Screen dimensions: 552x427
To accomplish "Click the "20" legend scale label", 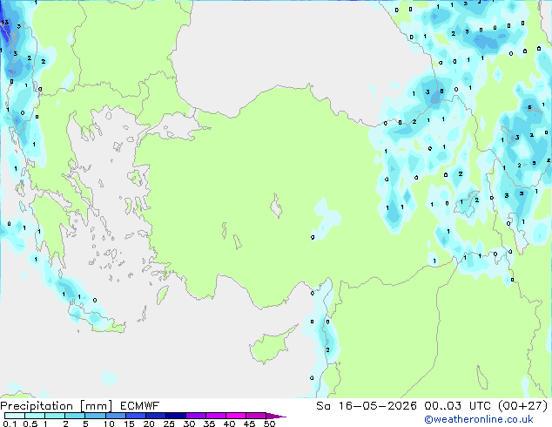I will pos(149,424).
